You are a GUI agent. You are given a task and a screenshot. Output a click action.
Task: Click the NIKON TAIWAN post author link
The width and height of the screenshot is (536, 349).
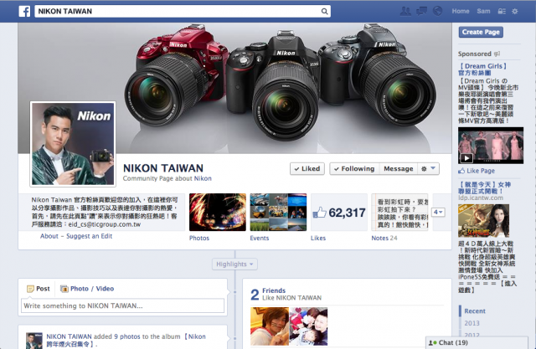pos(69,336)
